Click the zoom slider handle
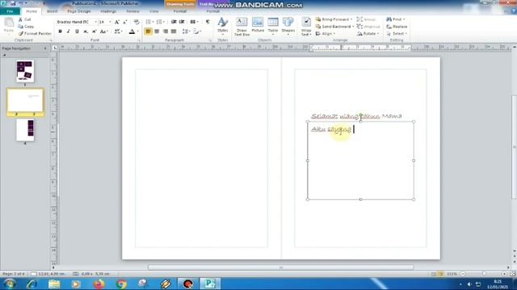The image size is (517, 290). pos(484,274)
